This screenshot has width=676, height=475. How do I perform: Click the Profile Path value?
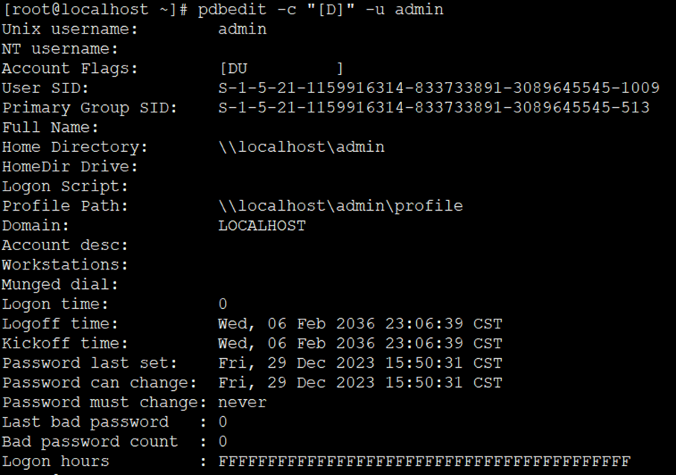pos(340,206)
